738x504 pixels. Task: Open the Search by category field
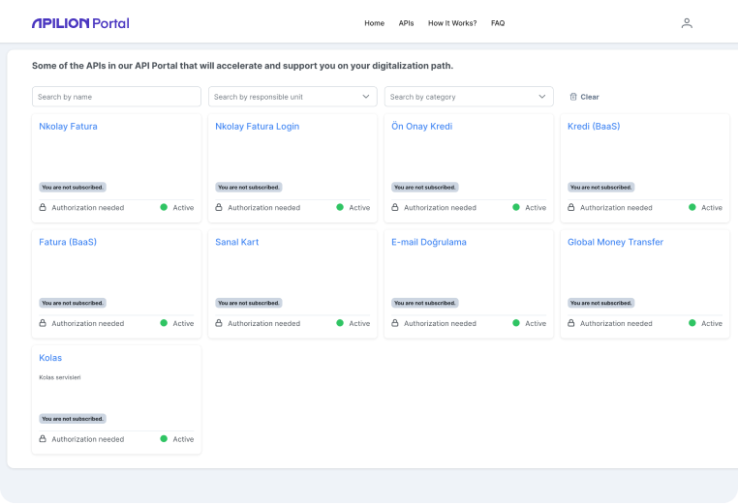(x=469, y=97)
